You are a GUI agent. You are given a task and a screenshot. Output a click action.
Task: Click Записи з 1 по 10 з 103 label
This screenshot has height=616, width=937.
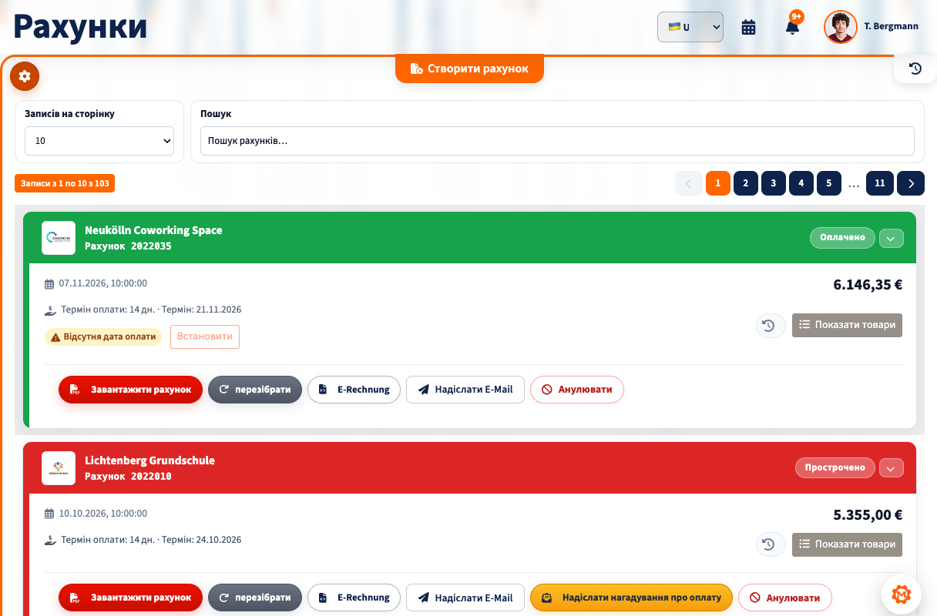pyautogui.click(x=65, y=183)
